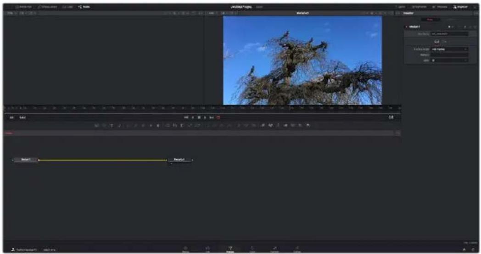This screenshot has height=254, width=481.
Task: Open Inspector Tools tab
Action: 431,20
